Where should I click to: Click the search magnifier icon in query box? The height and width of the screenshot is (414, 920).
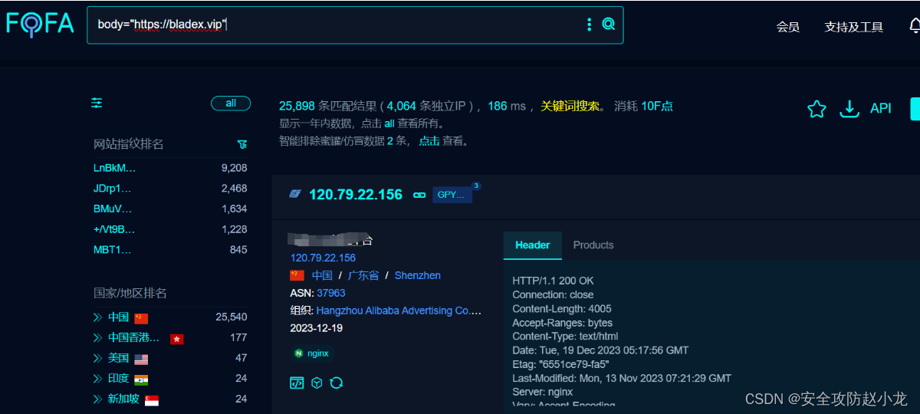[x=609, y=24]
